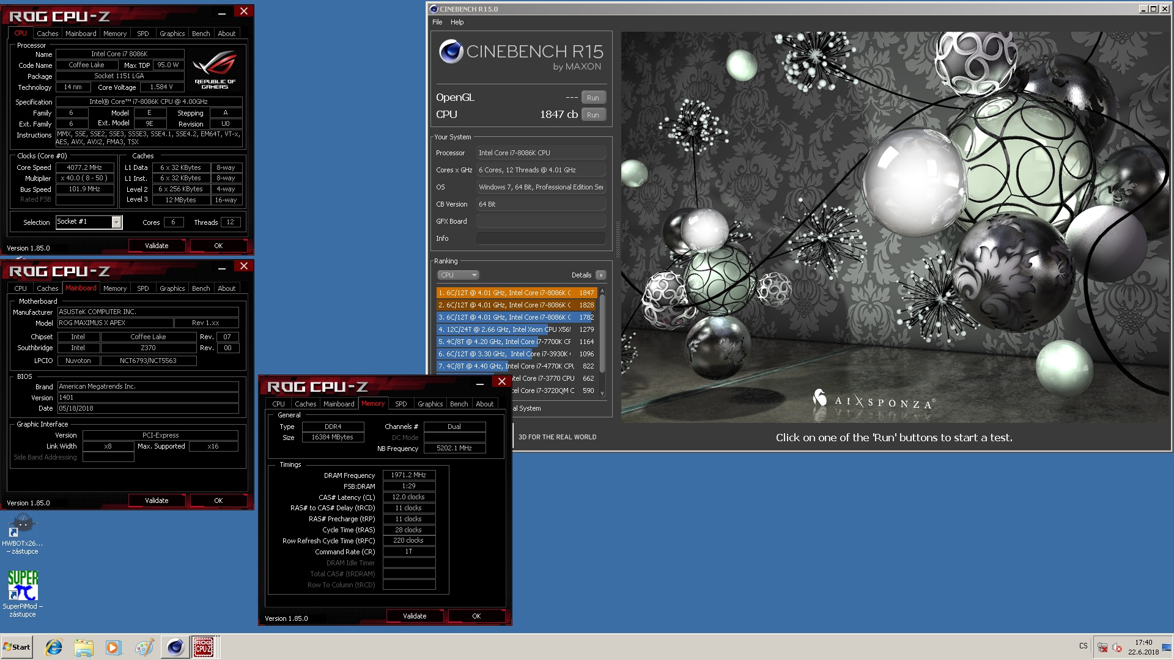This screenshot has height=660, width=1174.
Task: Click the Cinebench render preview image
Action: tap(895, 226)
